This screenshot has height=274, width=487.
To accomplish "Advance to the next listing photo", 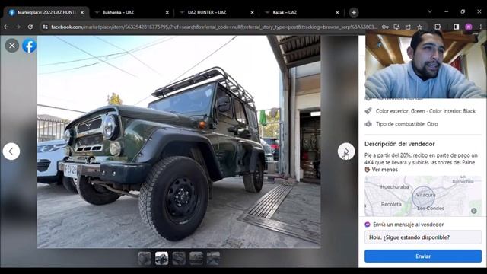I will (346, 151).
